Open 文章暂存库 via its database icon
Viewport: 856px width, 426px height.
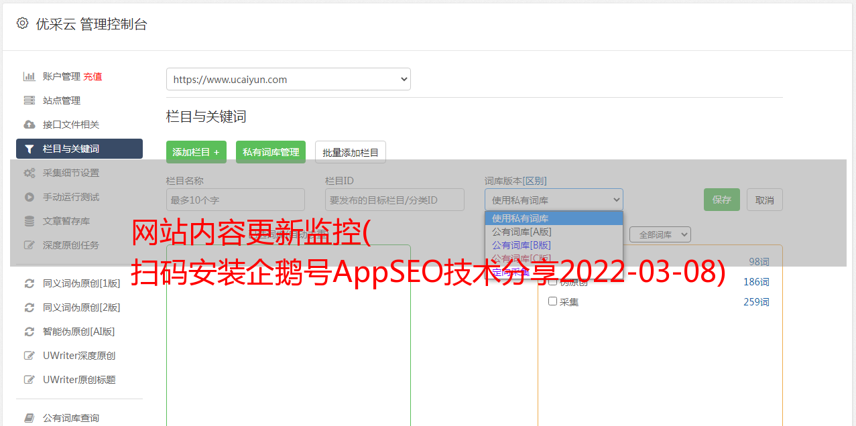point(29,221)
